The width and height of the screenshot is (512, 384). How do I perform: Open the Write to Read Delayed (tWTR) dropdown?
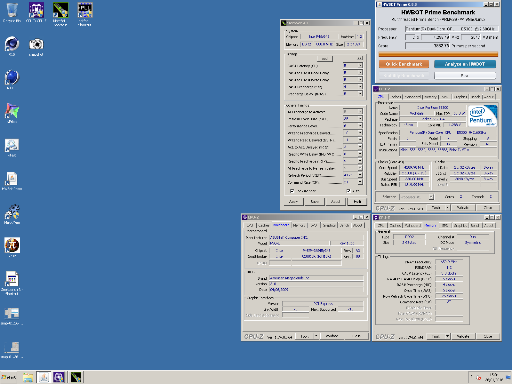[x=360, y=140]
